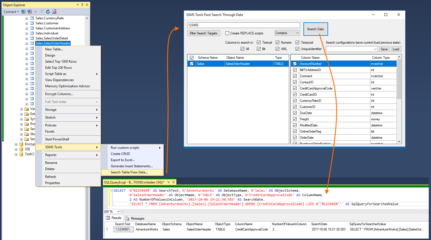Collapse the SELECT statement outline box

click(112, 190)
